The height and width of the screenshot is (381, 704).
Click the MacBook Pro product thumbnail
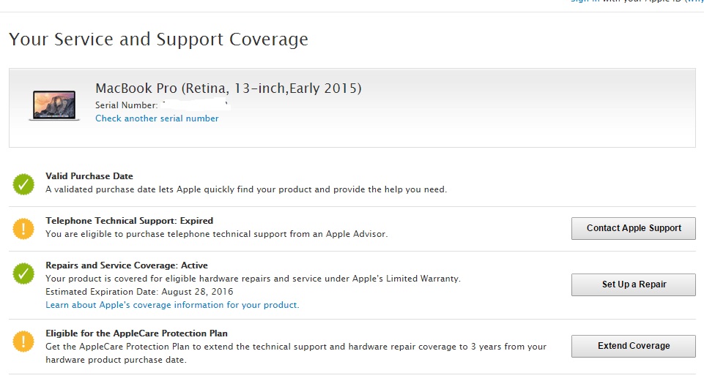pos(54,105)
